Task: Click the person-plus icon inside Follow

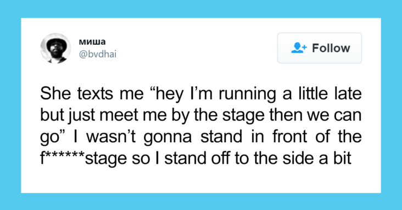Action: click(x=299, y=48)
